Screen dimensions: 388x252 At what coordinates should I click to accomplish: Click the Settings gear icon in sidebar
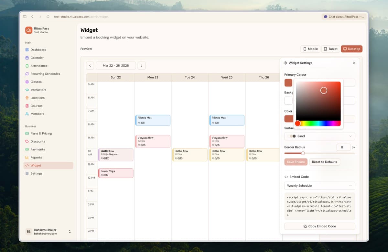click(27, 173)
